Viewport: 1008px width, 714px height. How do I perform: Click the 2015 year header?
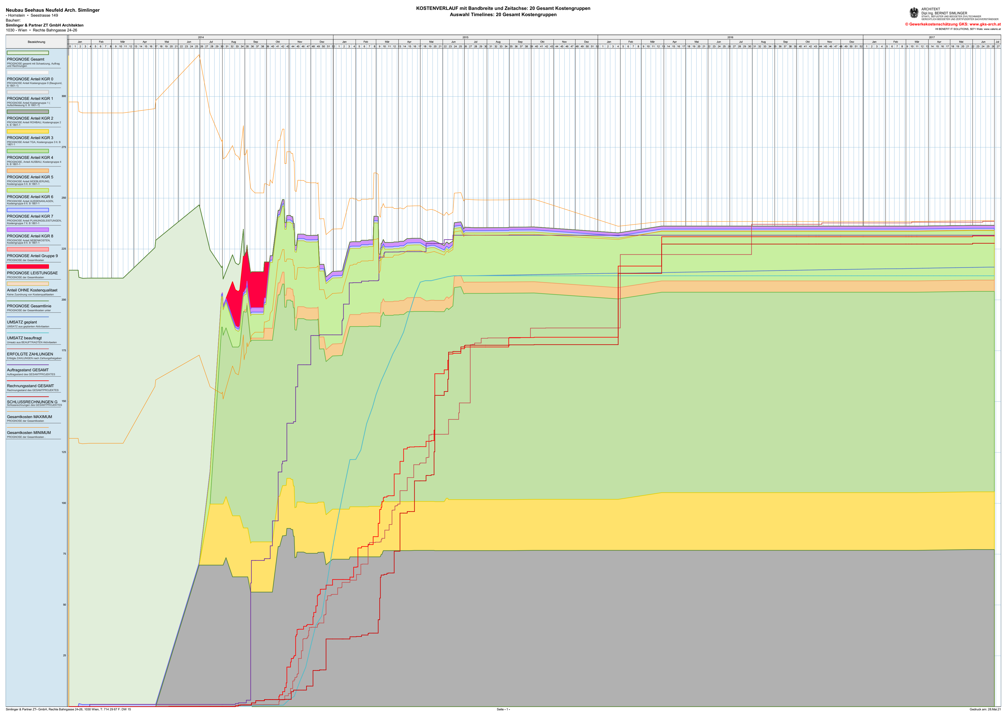click(465, 37)
